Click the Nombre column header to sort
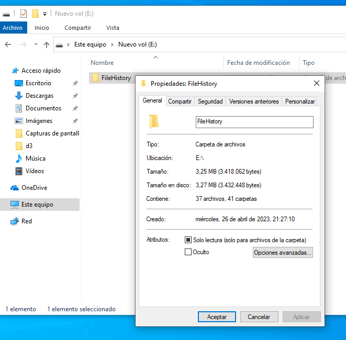The image size is (346, 340). click(102, 63)
